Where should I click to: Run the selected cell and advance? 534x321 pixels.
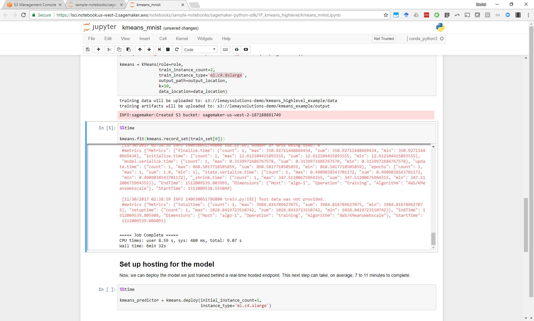(x=160, y=50)
